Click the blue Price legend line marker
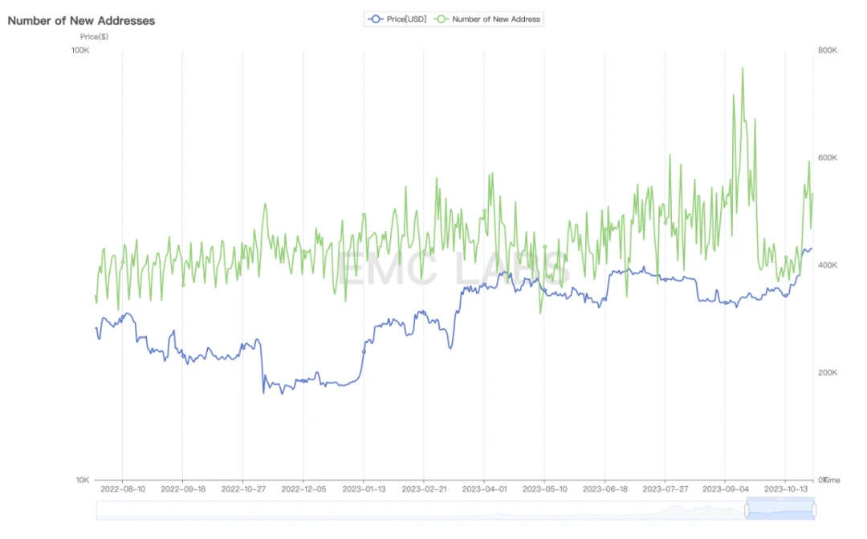The height and width of the screenshot is (539, 867). click(375, 18)
